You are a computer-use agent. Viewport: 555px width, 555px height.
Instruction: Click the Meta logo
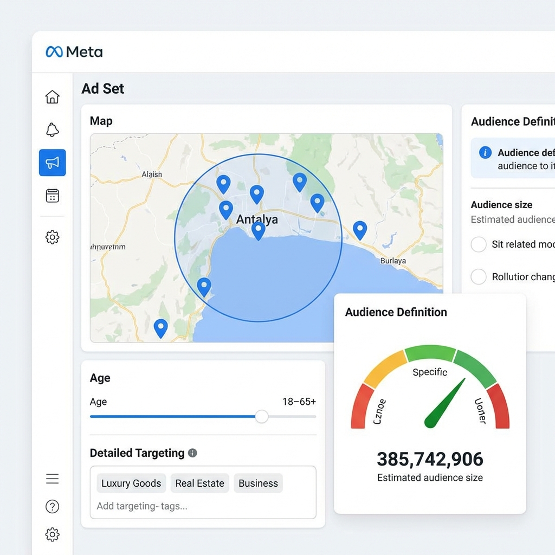[x=74, y=52]
